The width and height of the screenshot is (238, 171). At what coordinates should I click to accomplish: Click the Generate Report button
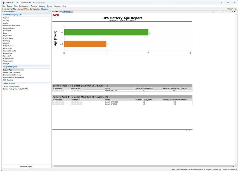pyautogui.click(x=26, y=166)
